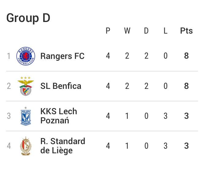Click the P played column header
205x171 pixels.
click(x=108, y=31)
